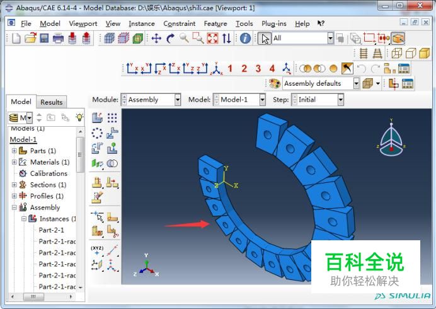Viewport: 436px width, 309px height.
Task: Click the Instances tree item
Action: (57, 219)
